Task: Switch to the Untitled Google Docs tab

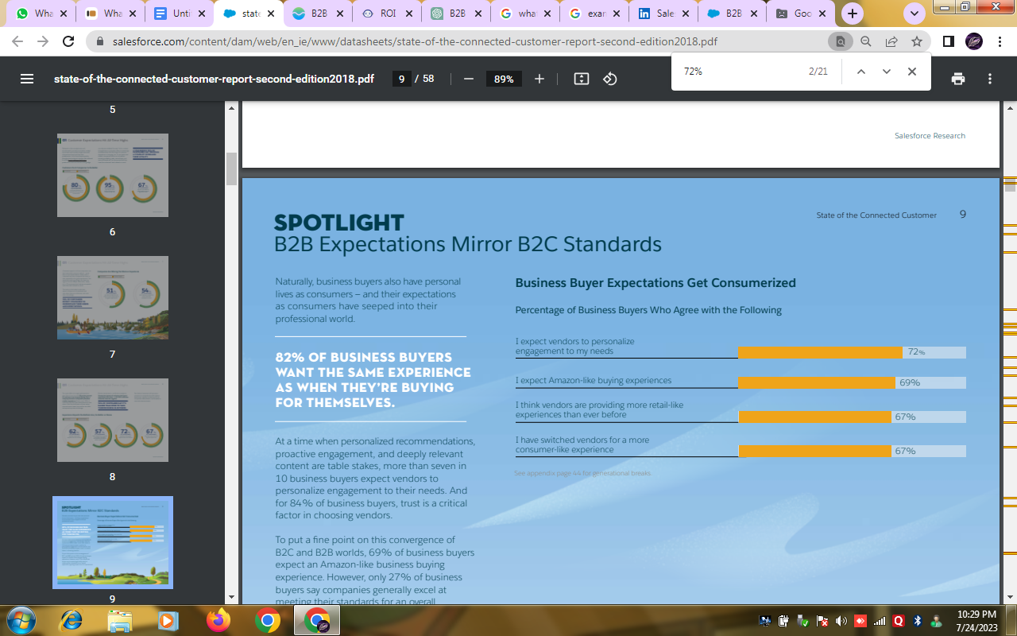Action: tap(180, 14)
